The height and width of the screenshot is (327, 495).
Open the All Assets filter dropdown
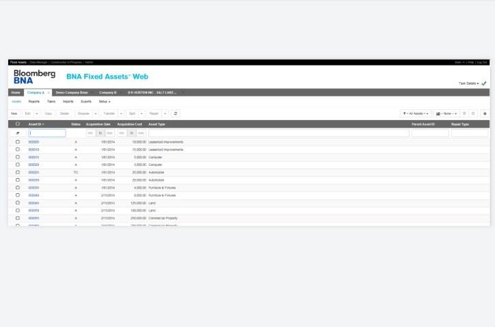point(416,113)
